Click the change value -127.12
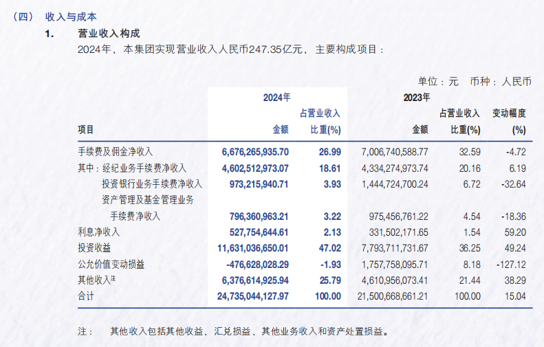 (512, 265)
